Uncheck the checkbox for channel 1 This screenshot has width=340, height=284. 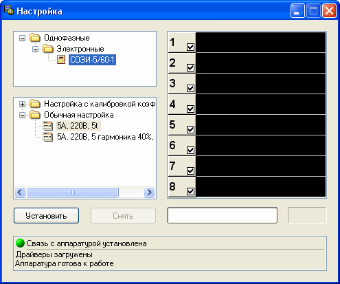click(190, 47)
